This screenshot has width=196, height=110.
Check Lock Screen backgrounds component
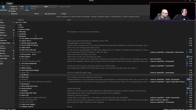click(x=20, y=64)
